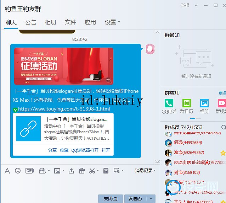226x203 pixels.
Task: Jump to top of chat history arrow
Action: (x=158, y=32)
